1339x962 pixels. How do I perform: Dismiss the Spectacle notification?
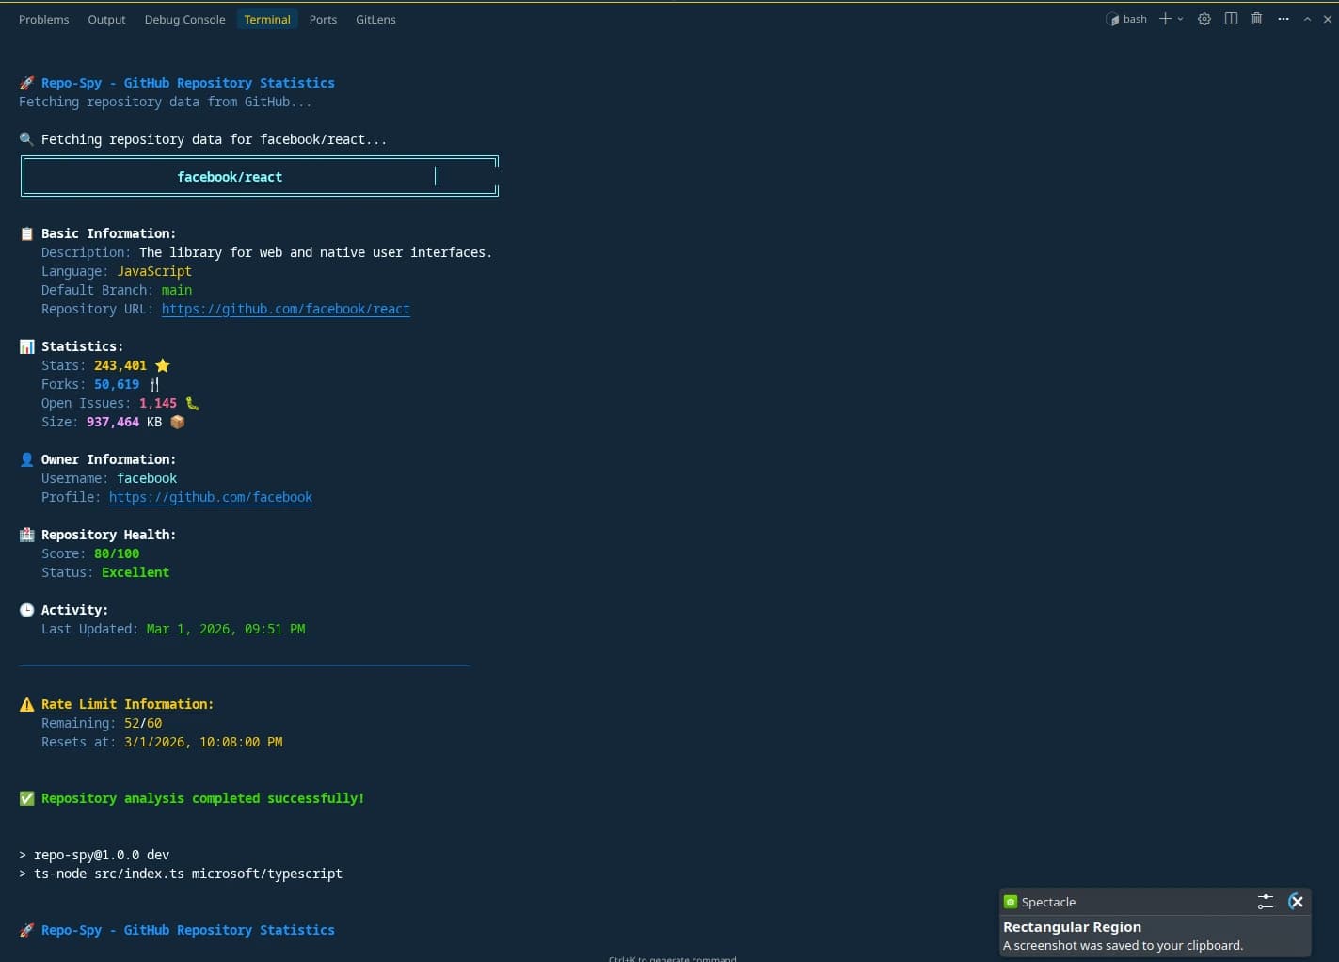pyautogui.click(x=1296, y=902)
